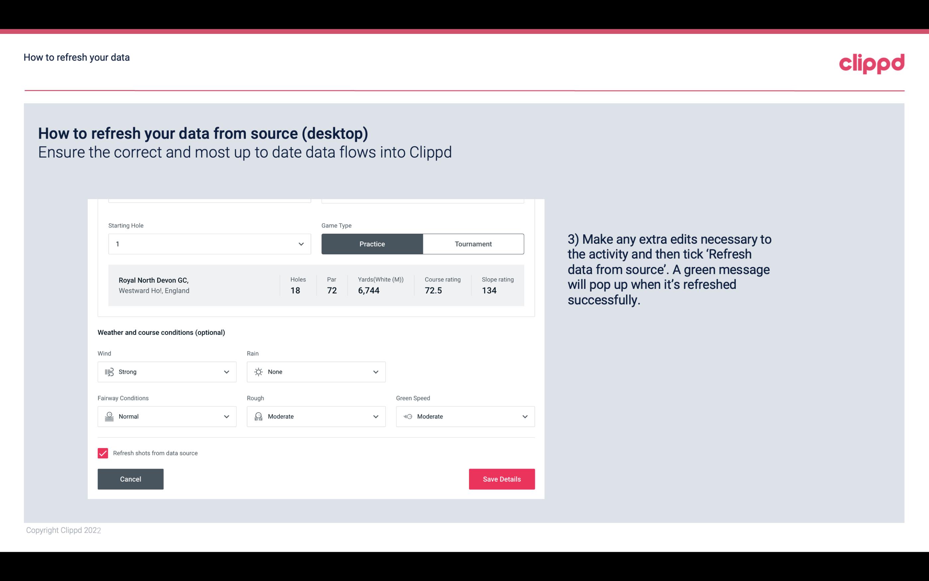Click the wind condition icon

[x=109, y=372]
